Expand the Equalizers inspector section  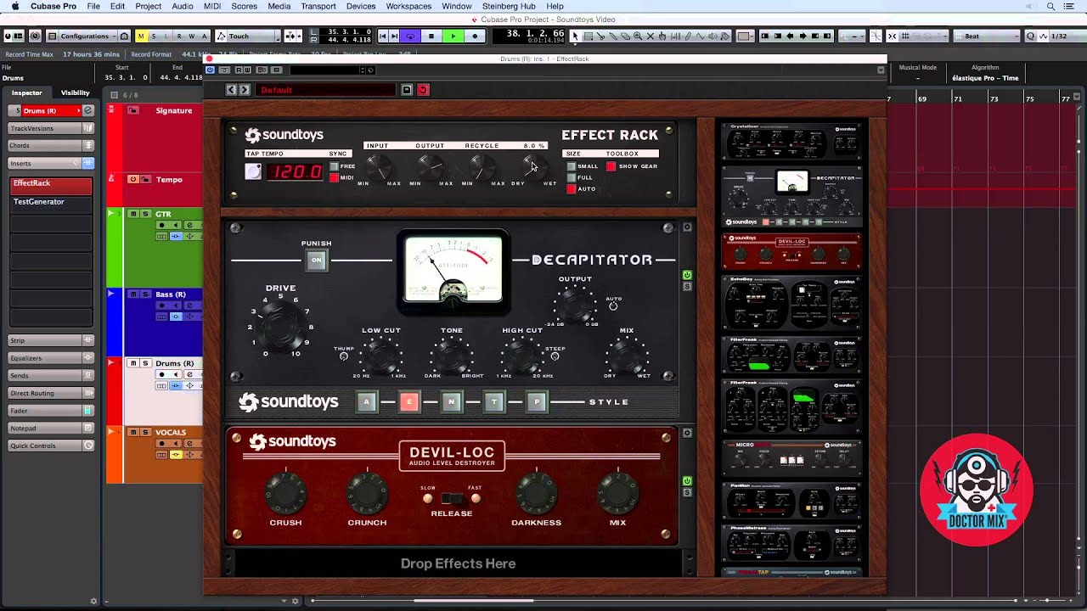(x=51, y=358)
